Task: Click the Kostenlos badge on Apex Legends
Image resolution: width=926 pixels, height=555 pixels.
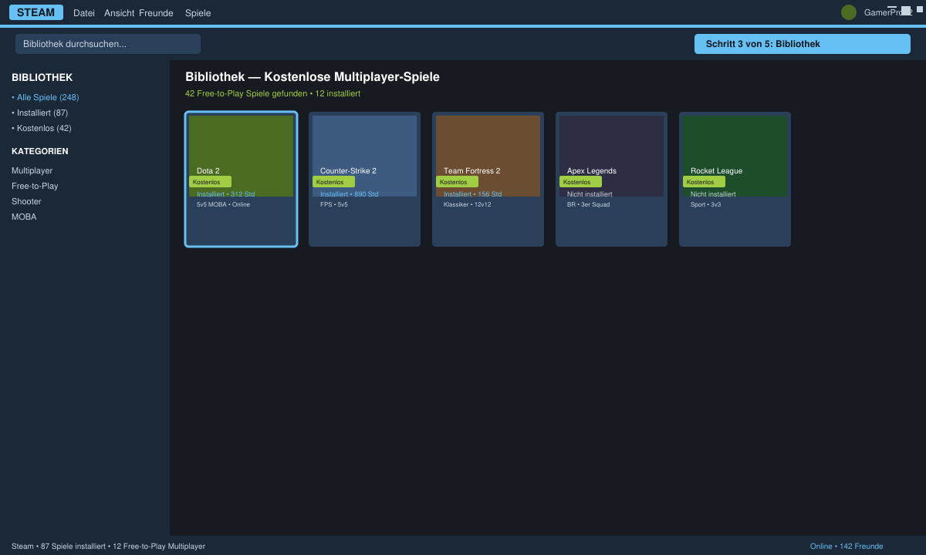Action: pyautogui.click(x=580, y=182)
